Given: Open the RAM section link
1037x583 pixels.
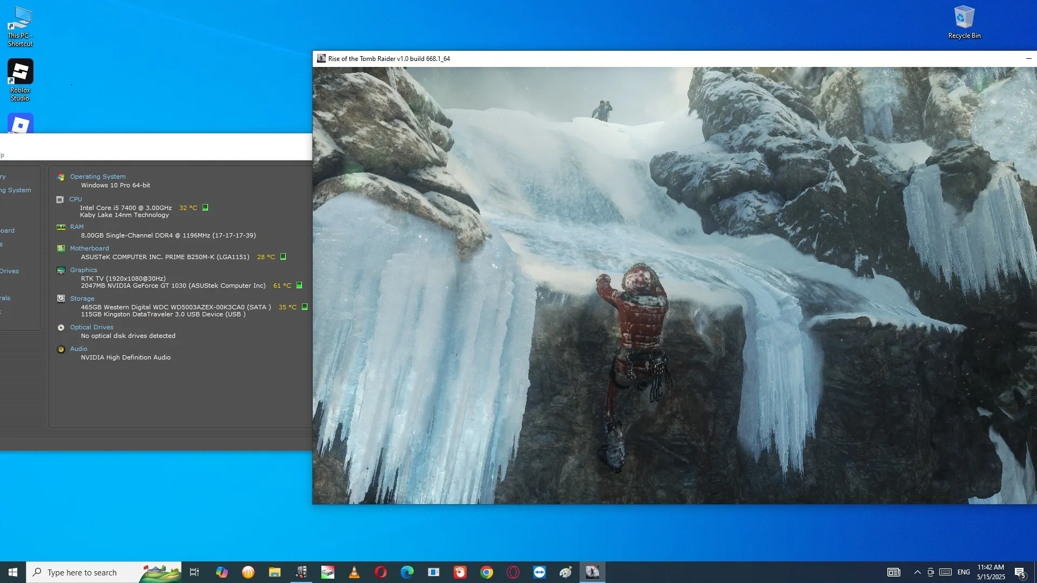Looking at the screenshot, I should point(77,227).
